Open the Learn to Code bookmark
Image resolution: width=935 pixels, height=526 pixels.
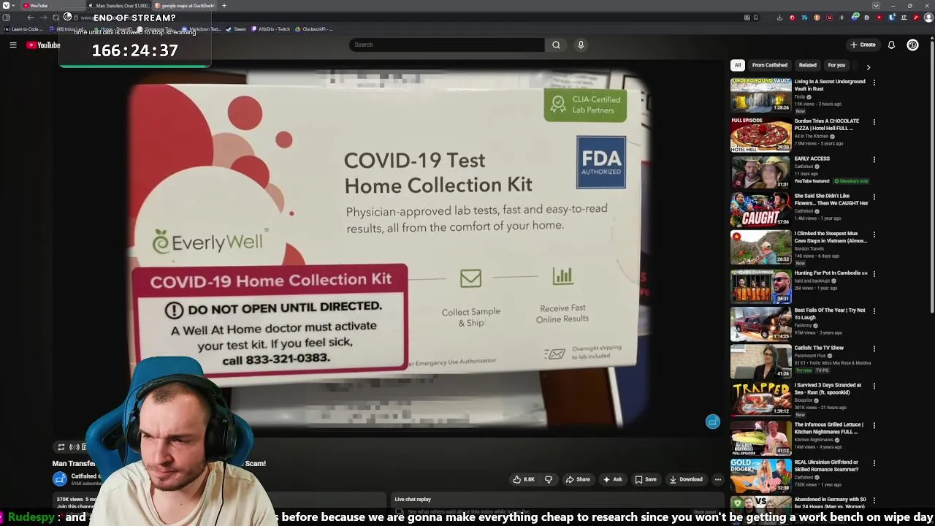point(23,29)
